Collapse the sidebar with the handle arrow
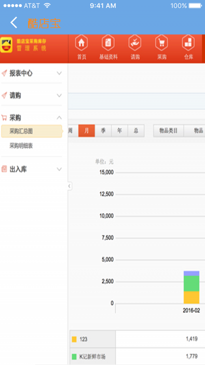Viewport: 205px width, 365px height. point(69,186)
